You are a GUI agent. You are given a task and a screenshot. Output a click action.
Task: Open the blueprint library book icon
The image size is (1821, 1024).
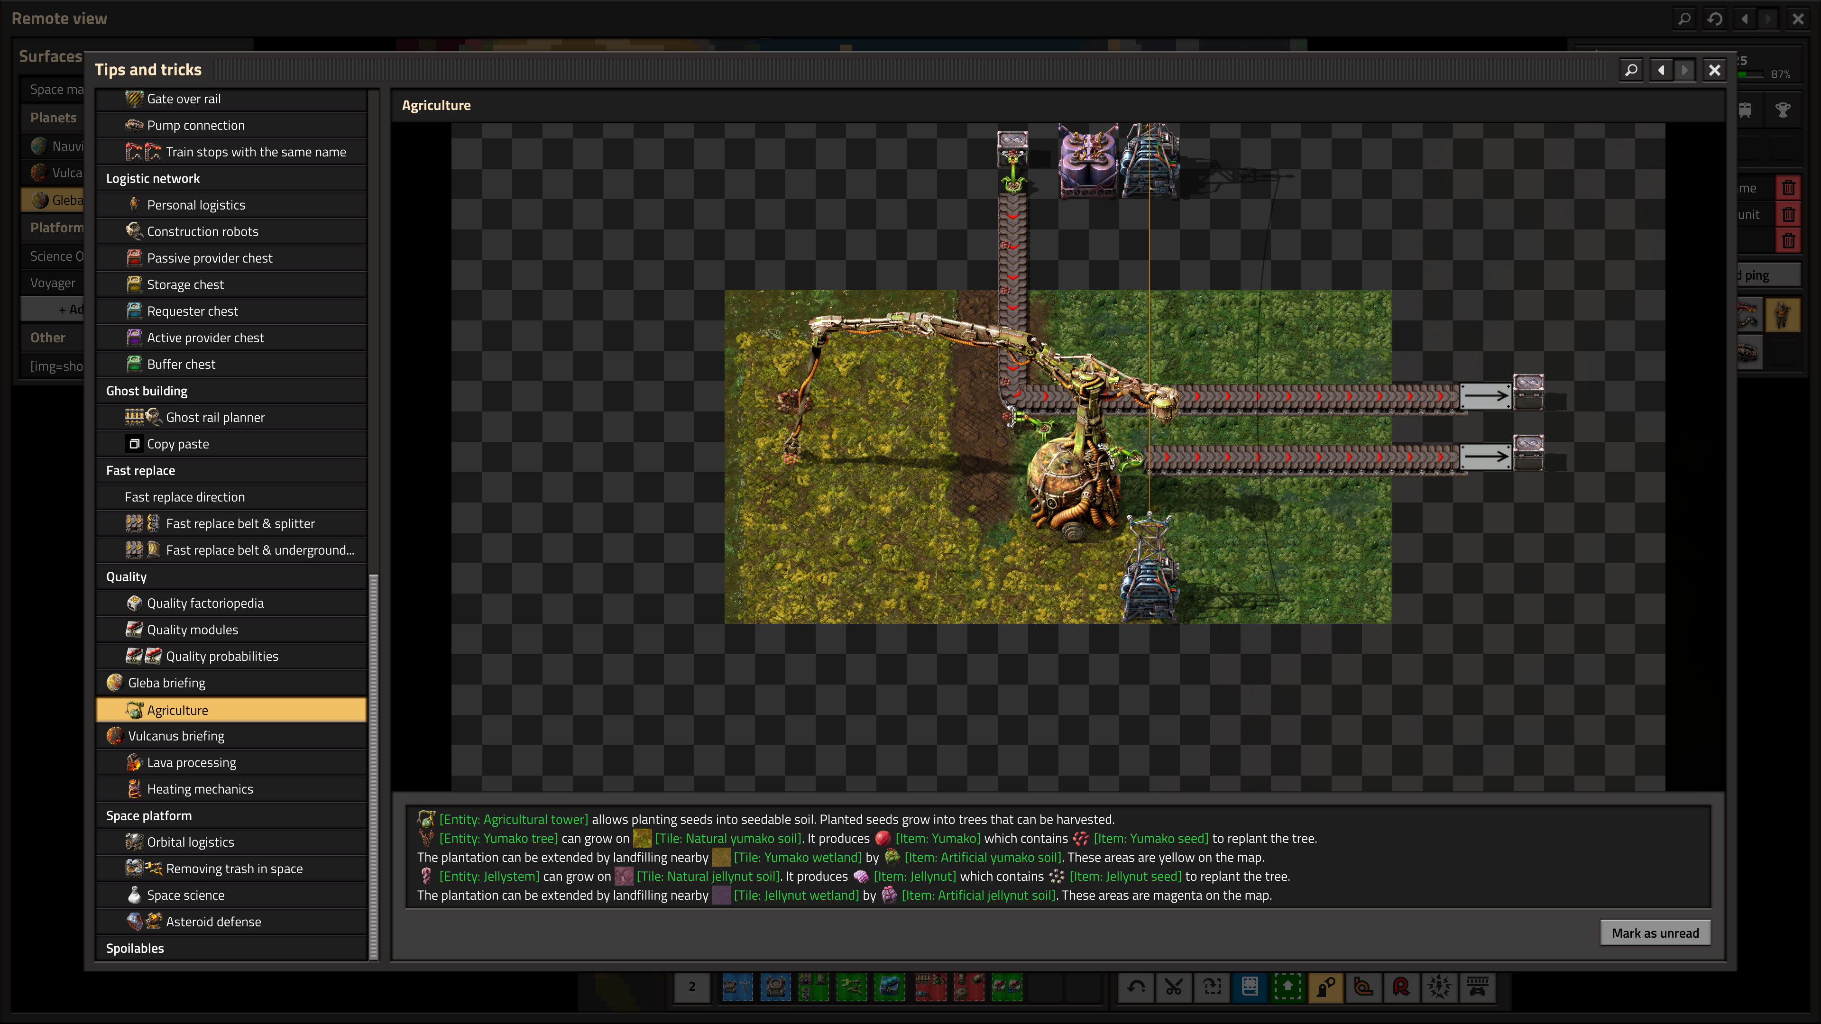[x=1250, y=987]
